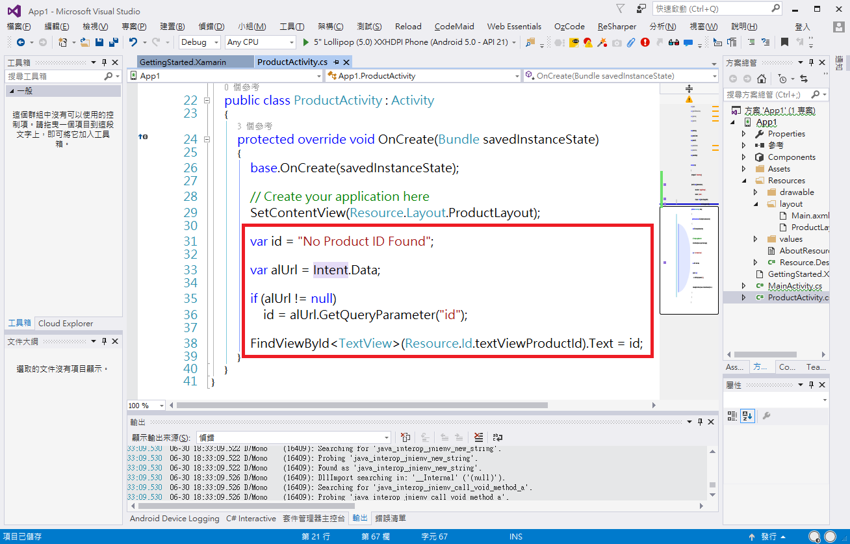
Task: Click the Save single-disk icon
Action: 99,42
